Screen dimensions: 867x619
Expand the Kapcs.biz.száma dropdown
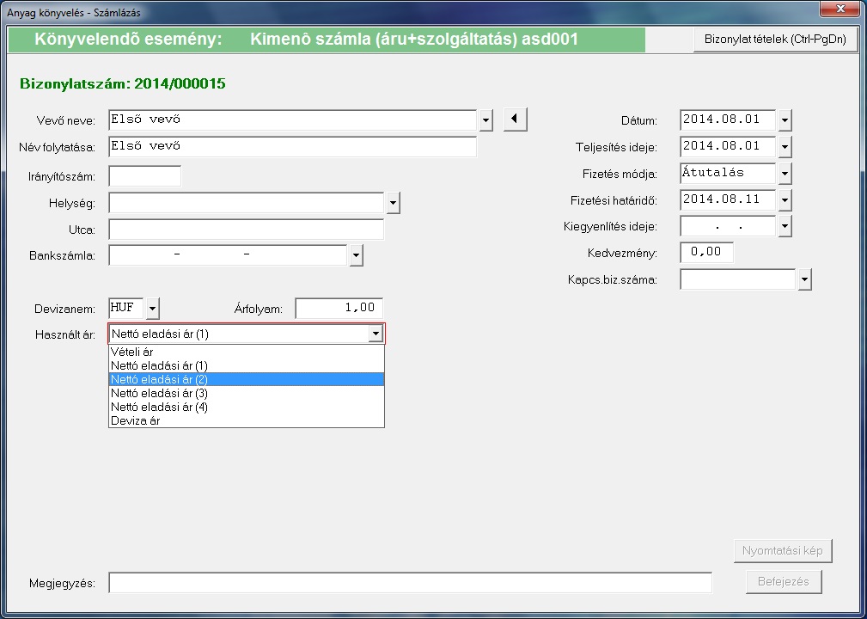[804, 279]
